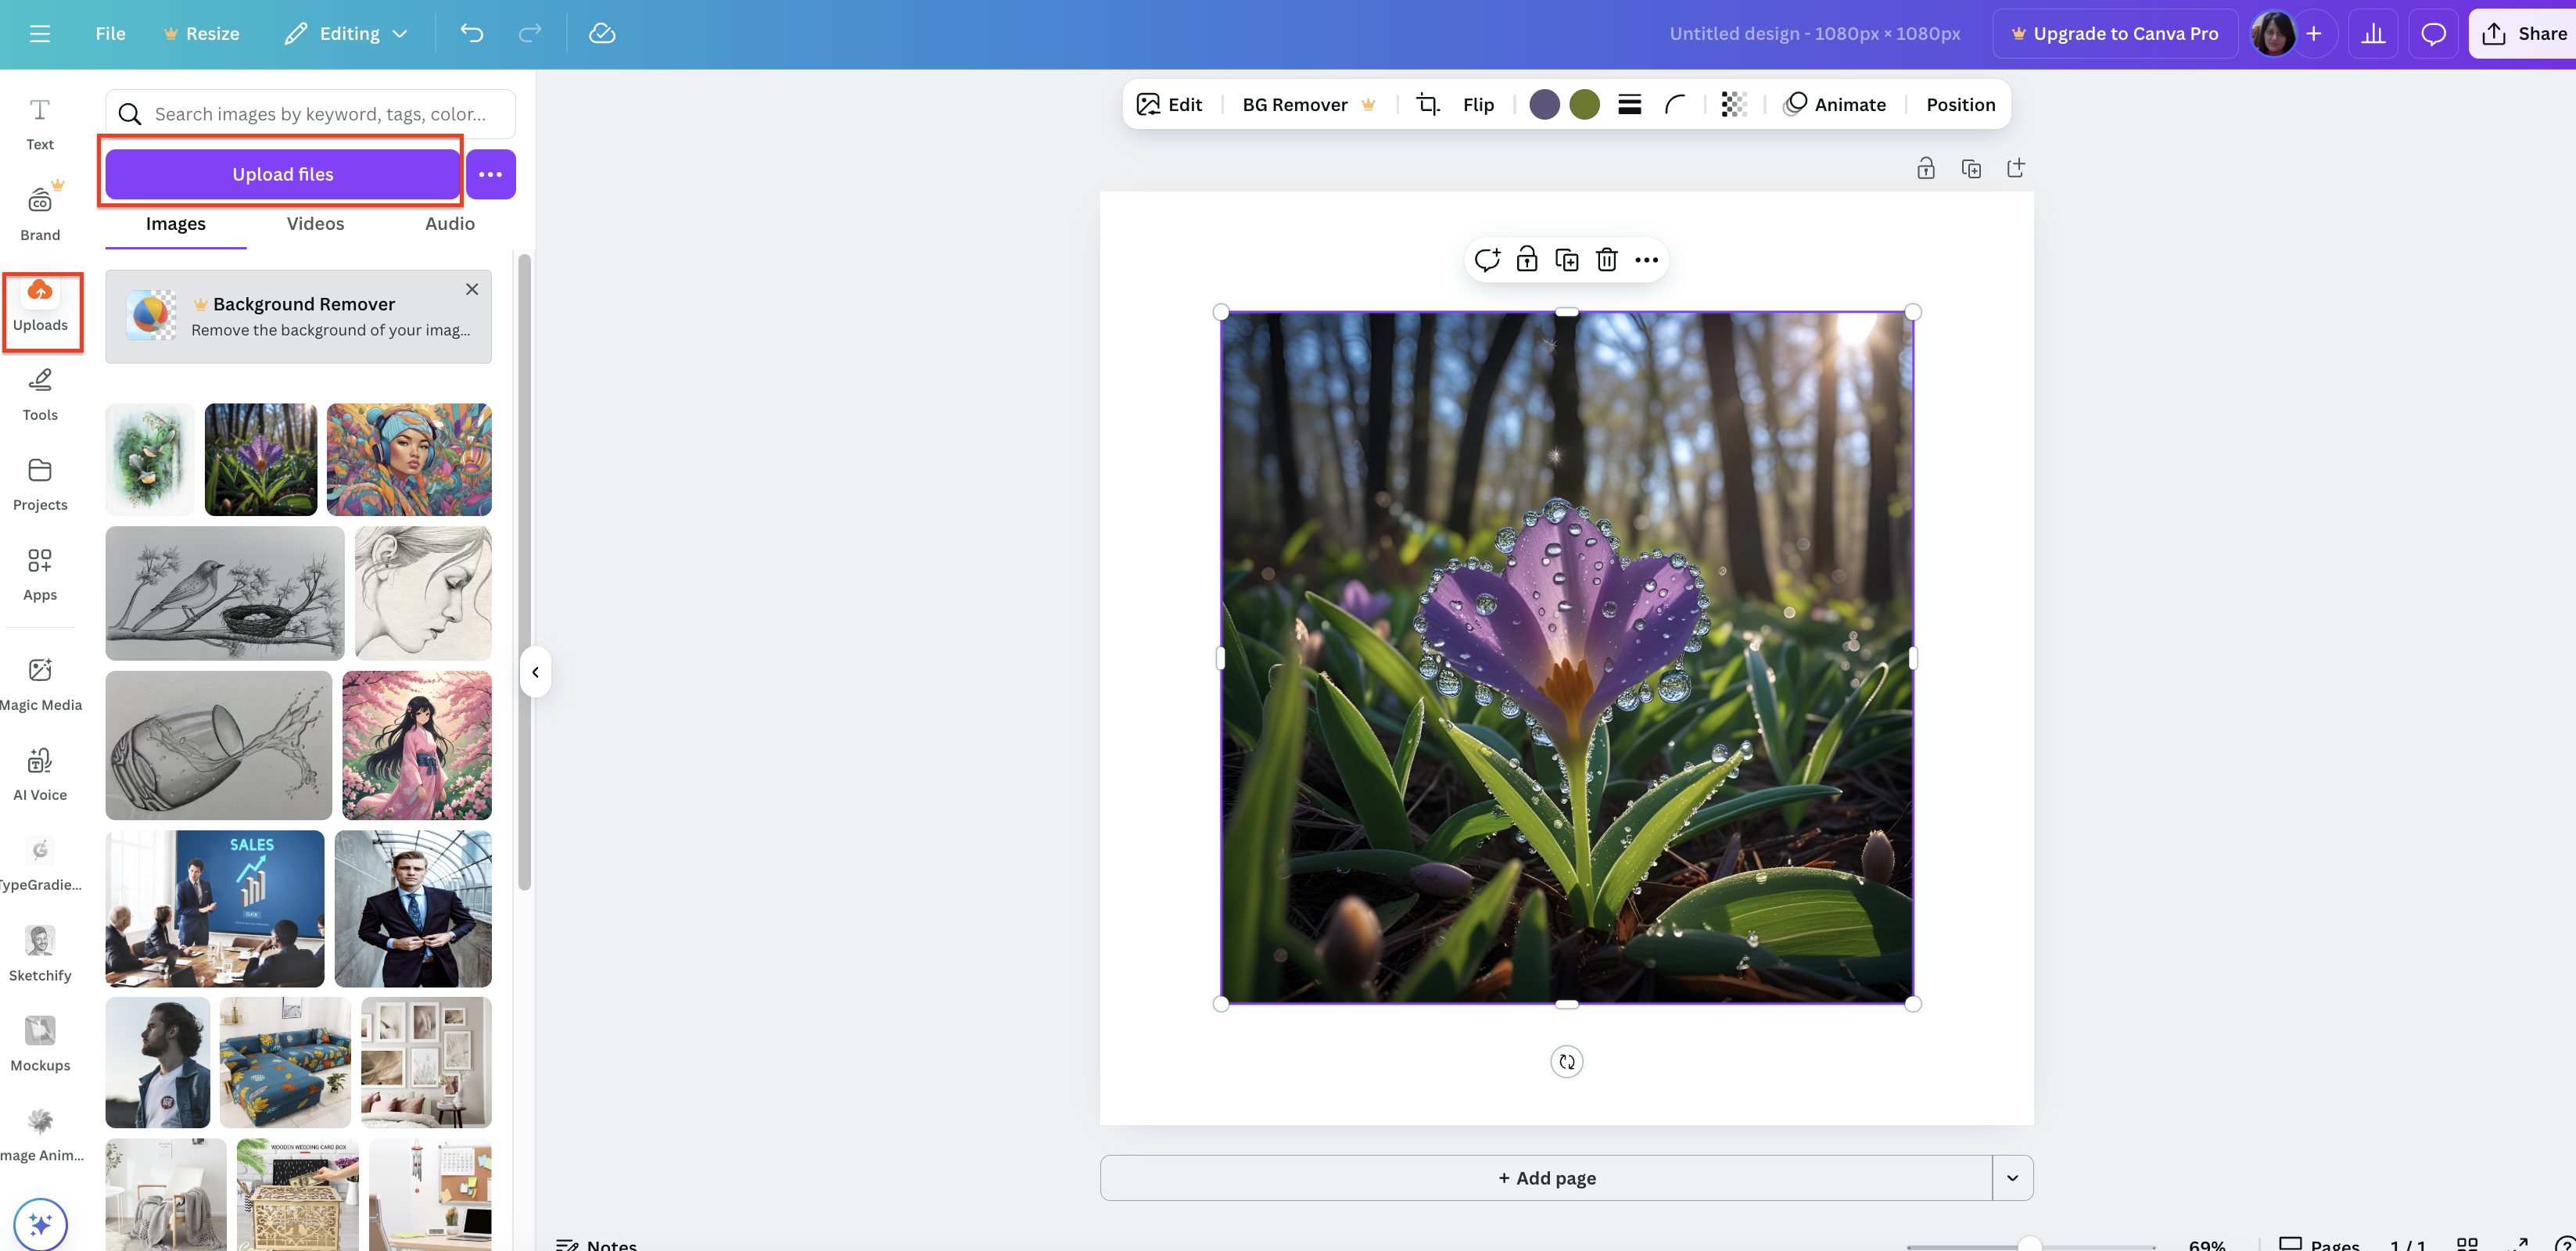
Task: Lock the selected image element
Action: pyautogui.click(x=1526, y=260)
